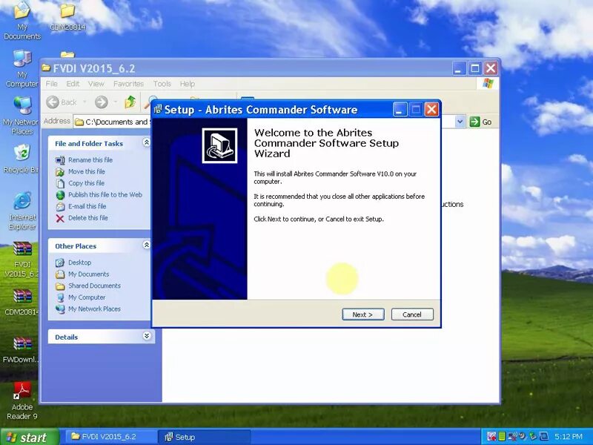Click 'Delete this file' task link
The height and width of the screenshot is (445, 593).
pos(88,218)
